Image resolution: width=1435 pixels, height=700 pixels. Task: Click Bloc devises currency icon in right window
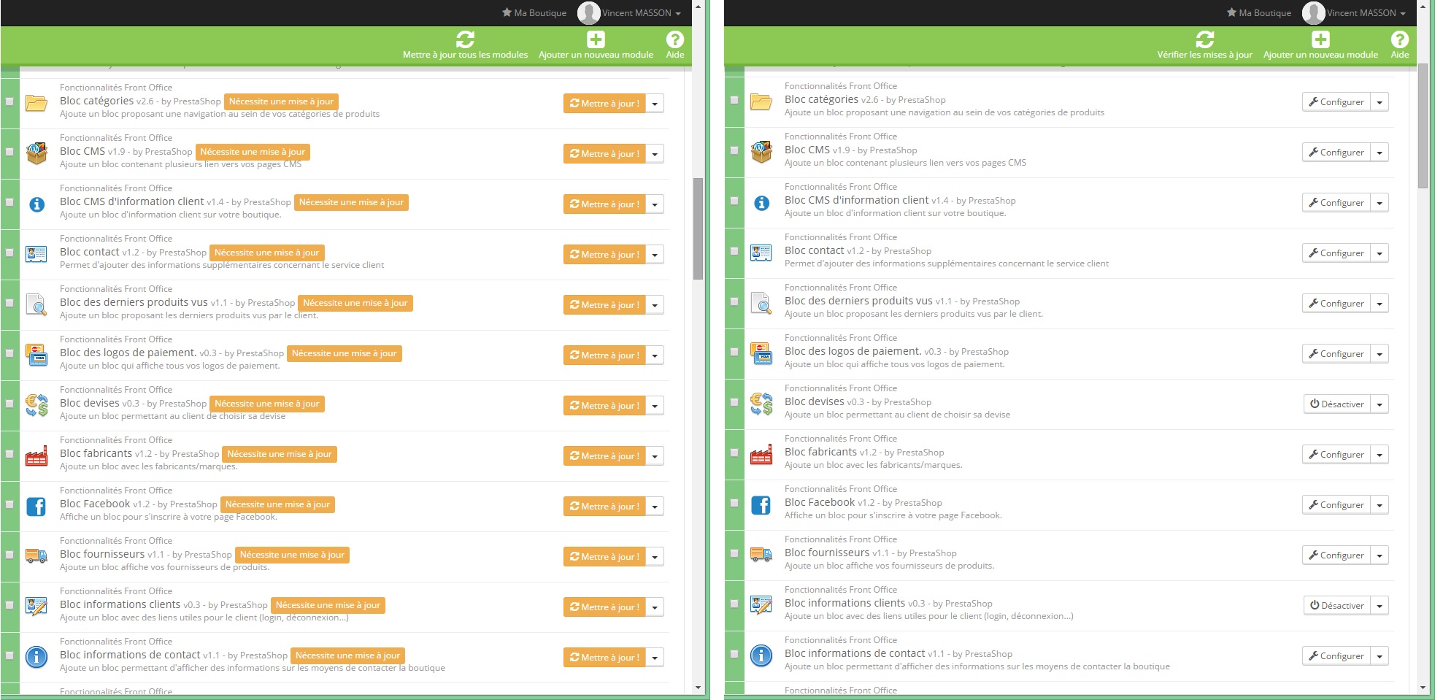pos(761,403)
